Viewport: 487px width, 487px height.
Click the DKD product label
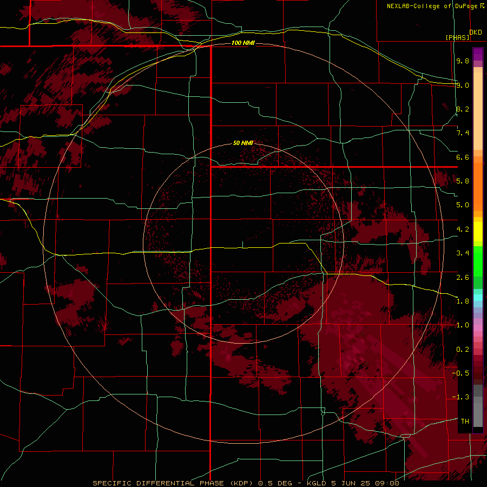tap(476, 32)
